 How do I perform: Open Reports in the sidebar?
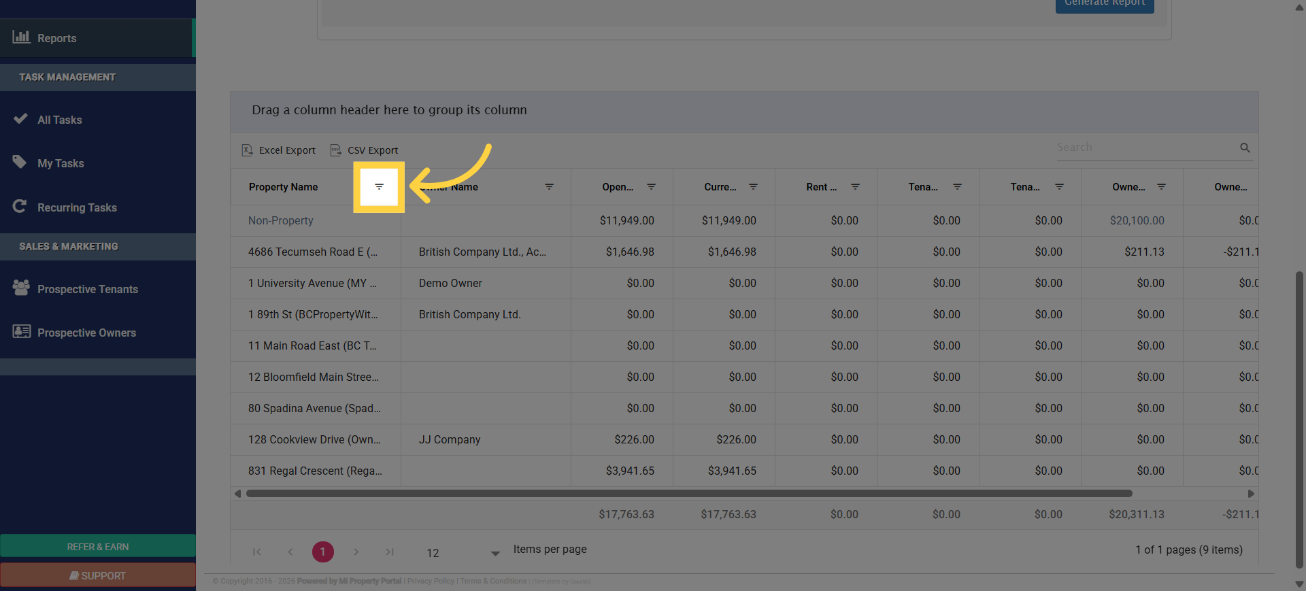[56, 38]
